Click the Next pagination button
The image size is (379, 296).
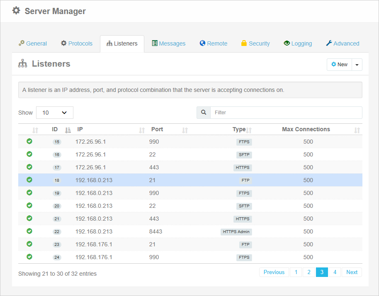(x=352, y=272)
